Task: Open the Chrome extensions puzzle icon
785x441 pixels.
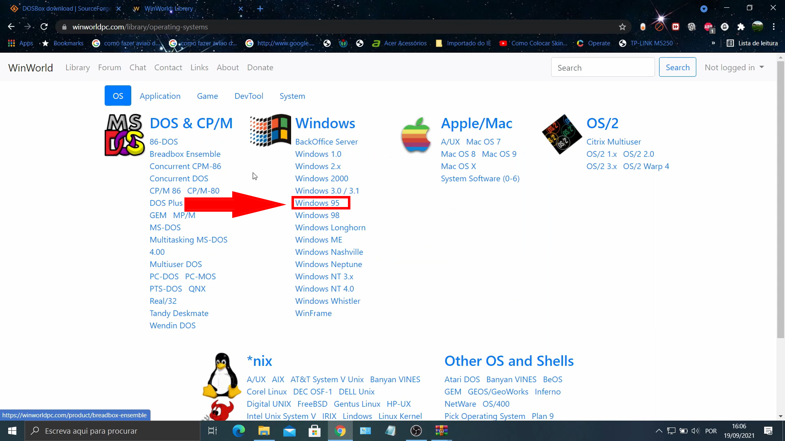Action: (741, 27)
